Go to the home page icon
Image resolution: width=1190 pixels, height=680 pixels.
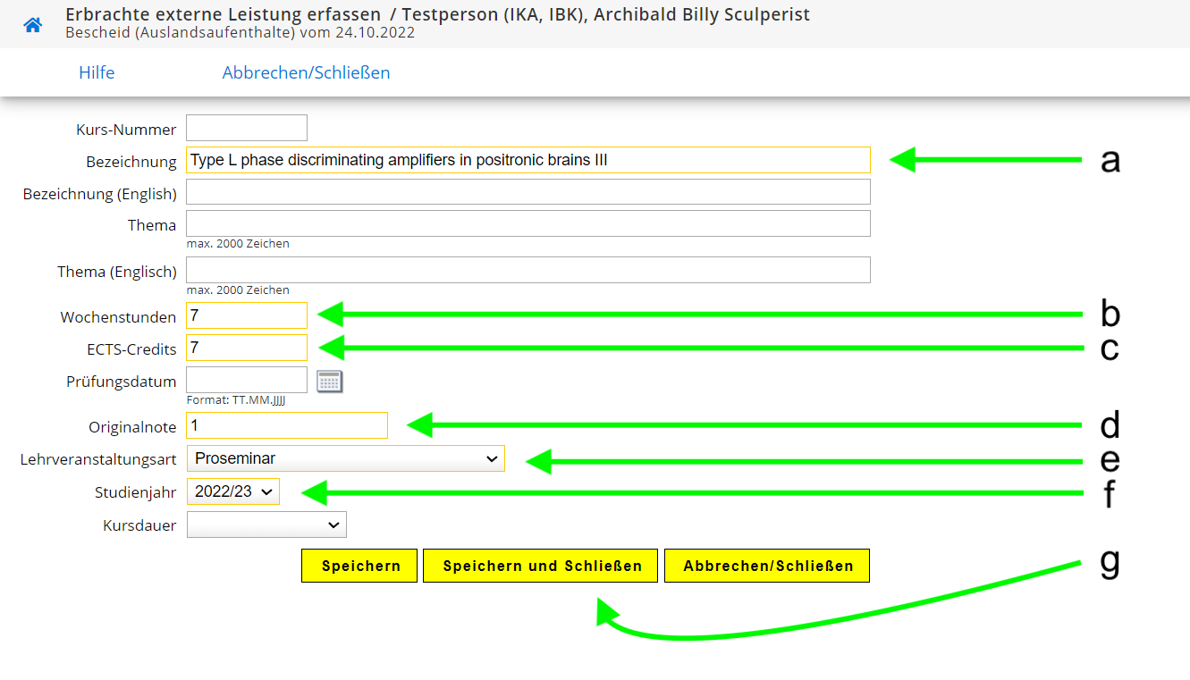33,25
